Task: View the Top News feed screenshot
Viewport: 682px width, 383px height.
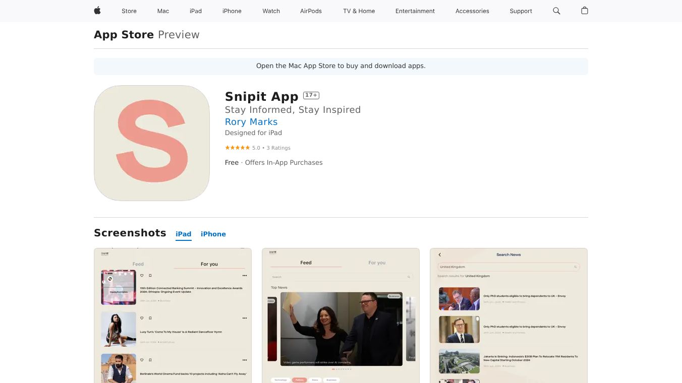Action: coord(340,315)
